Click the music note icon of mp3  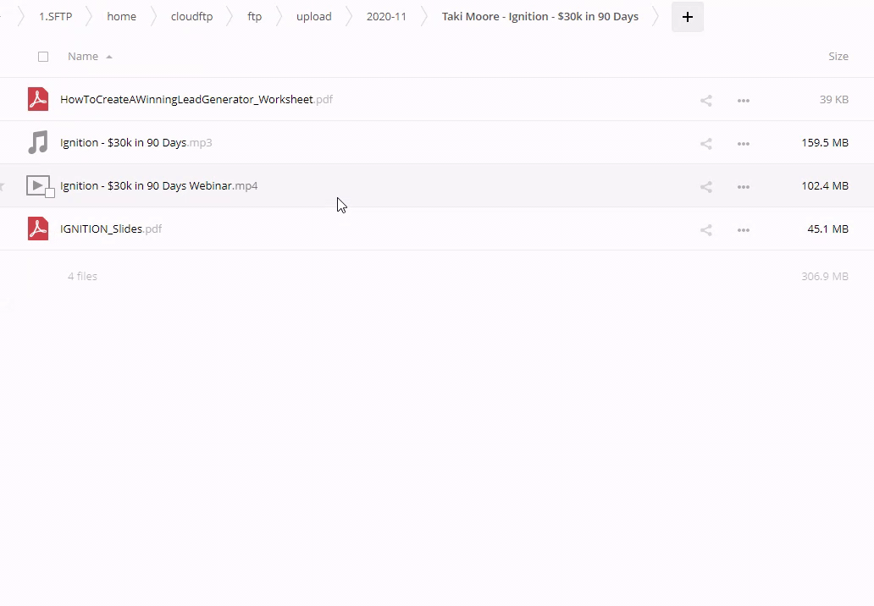pyautogui.click(x=38, y=142)
